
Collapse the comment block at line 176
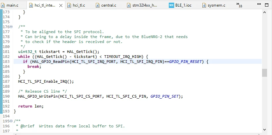point(11,27)
